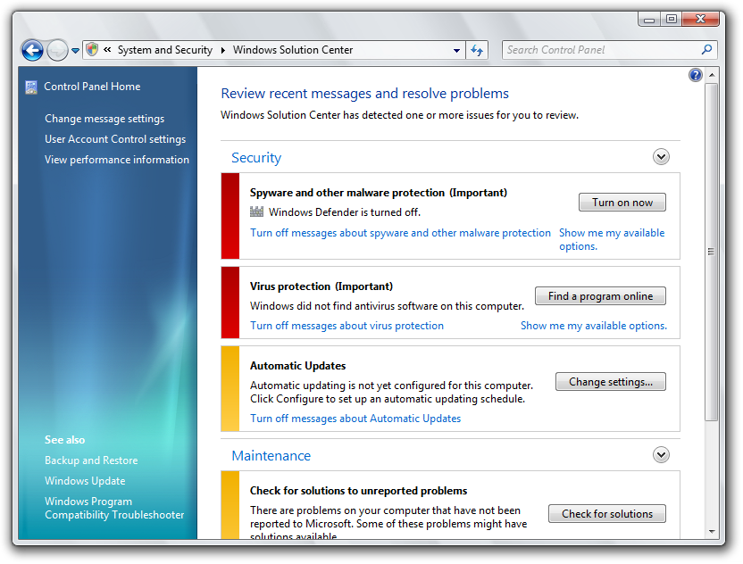Click the Refresh button beside address bar
Image resolution: width=743 pixels, height=564 pixels.
[x=477, y=50]
